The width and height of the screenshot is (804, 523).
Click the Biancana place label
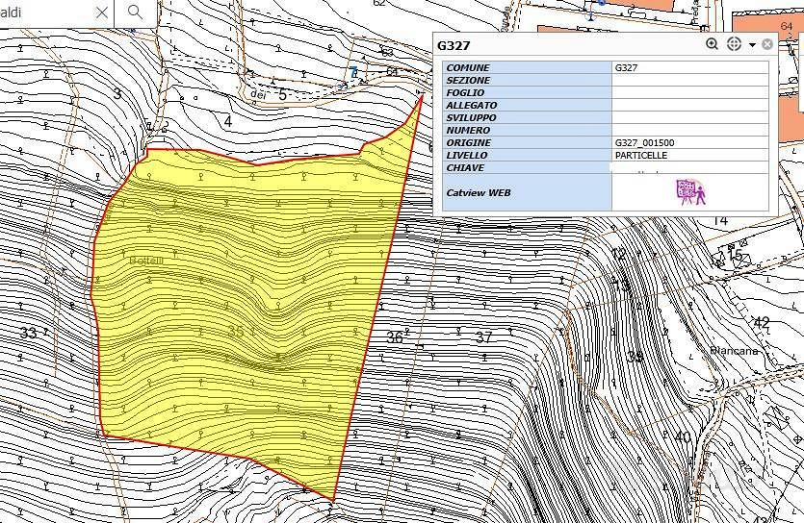735,351
